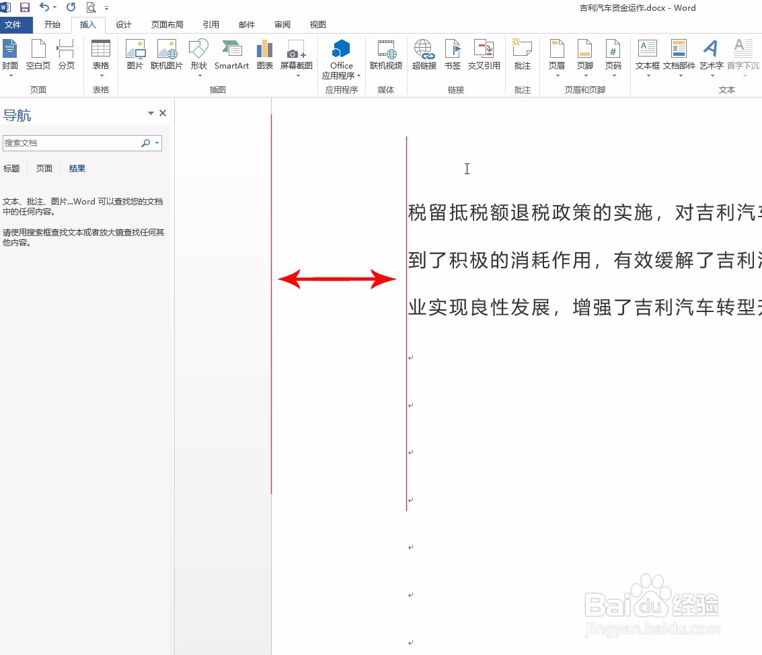Viewport: 762px width, 655px height.
Task: Show Headings (标题) in navigation pane
Action: point(11,169)
